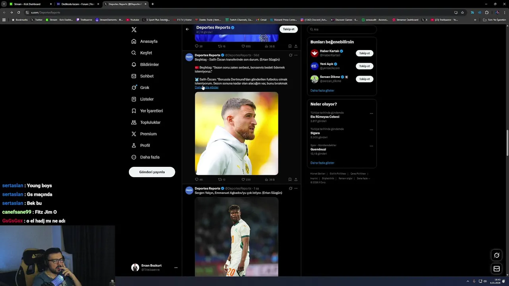Screen dimensions: 509x286
Task: Reply to top post with 36 comments
Action: (199, 46)
